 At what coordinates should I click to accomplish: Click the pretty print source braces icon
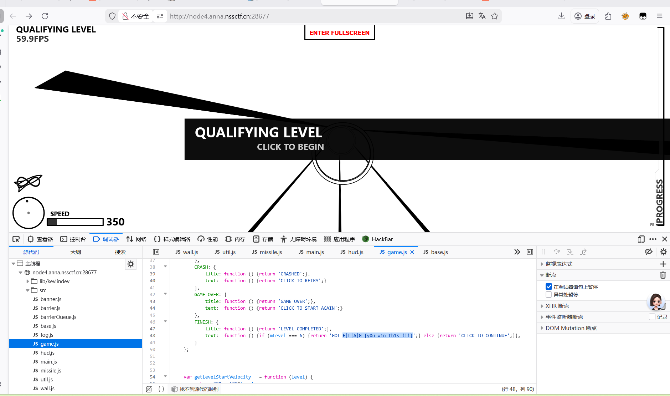[161, 389]
